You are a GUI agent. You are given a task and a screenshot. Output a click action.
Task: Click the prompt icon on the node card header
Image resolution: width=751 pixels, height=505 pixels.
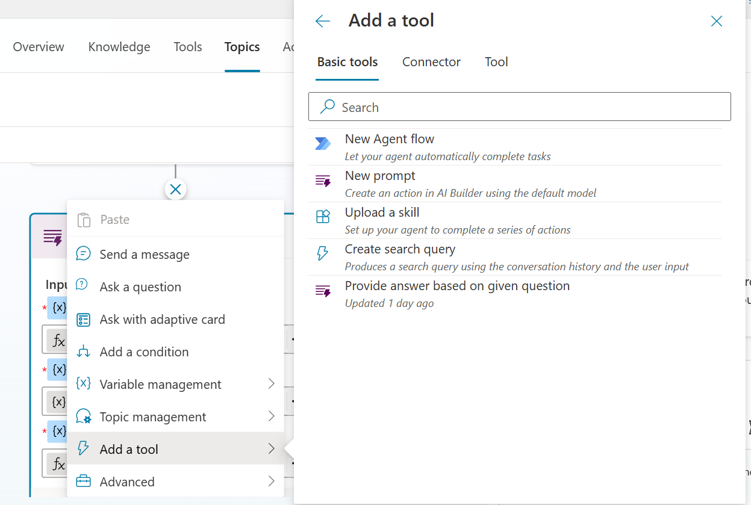(53, 237)
